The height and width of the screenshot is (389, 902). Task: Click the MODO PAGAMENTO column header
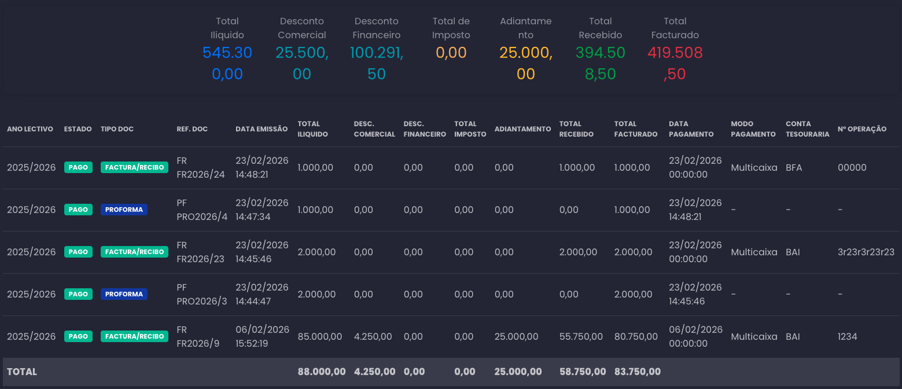click(753, 129)
